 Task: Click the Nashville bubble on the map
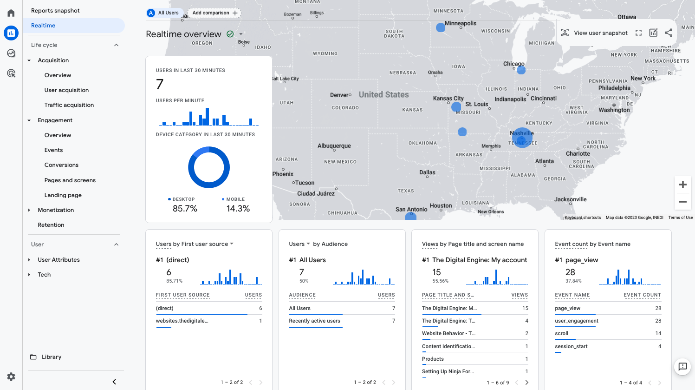click(522, 138)
